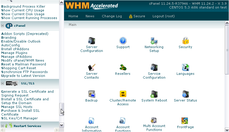Click Upgrade to Latest Version
Viewport: 229px width, 132px height.
pos(23,76)
